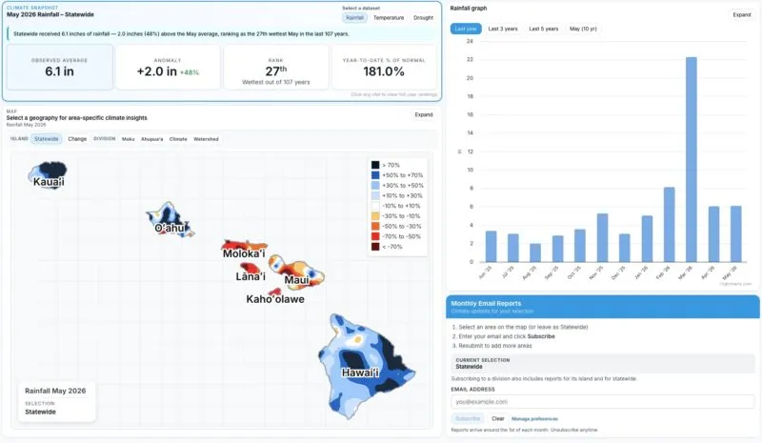Click the +50% to +70% legend swatch
The image size is (762, 443).
(375, 175)
